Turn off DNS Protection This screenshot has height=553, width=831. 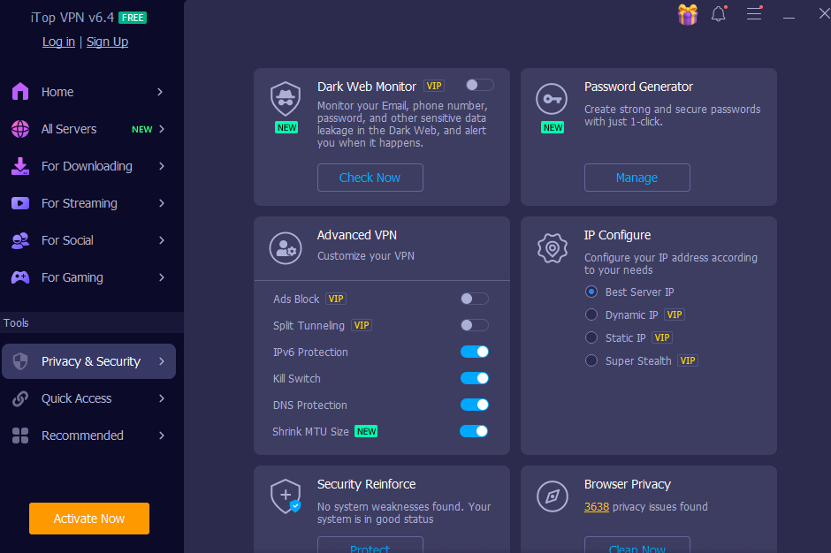tap(475, 405)
